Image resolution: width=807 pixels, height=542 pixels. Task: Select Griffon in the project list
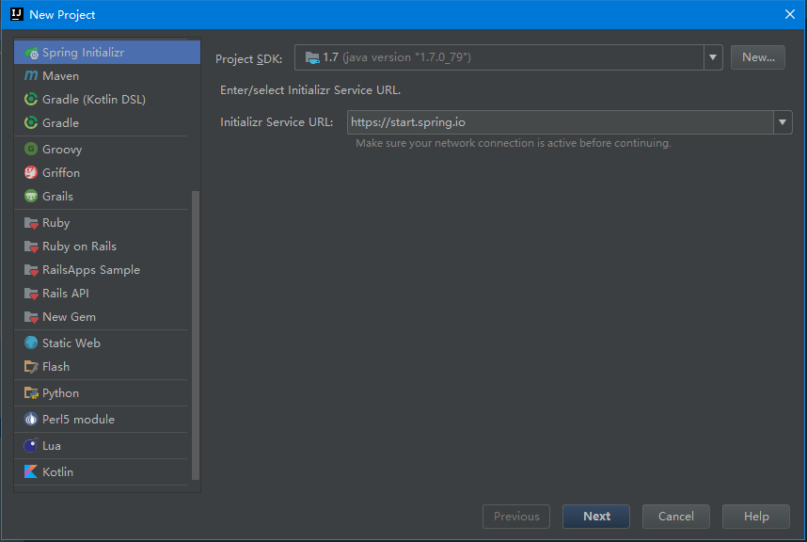click(x=107, y=172)
